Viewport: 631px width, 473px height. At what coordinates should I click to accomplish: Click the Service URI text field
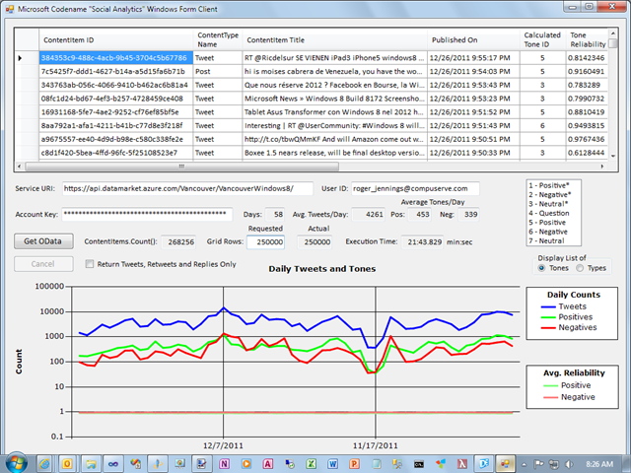[185, 188]
